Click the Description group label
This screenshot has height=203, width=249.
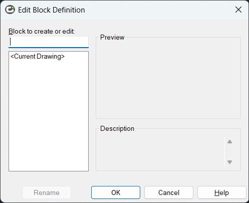117,128
